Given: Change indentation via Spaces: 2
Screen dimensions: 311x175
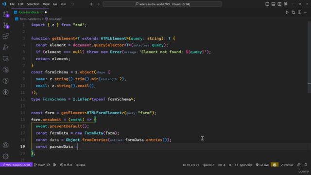Looking at the screenshot, I should (x=208, y=165).
